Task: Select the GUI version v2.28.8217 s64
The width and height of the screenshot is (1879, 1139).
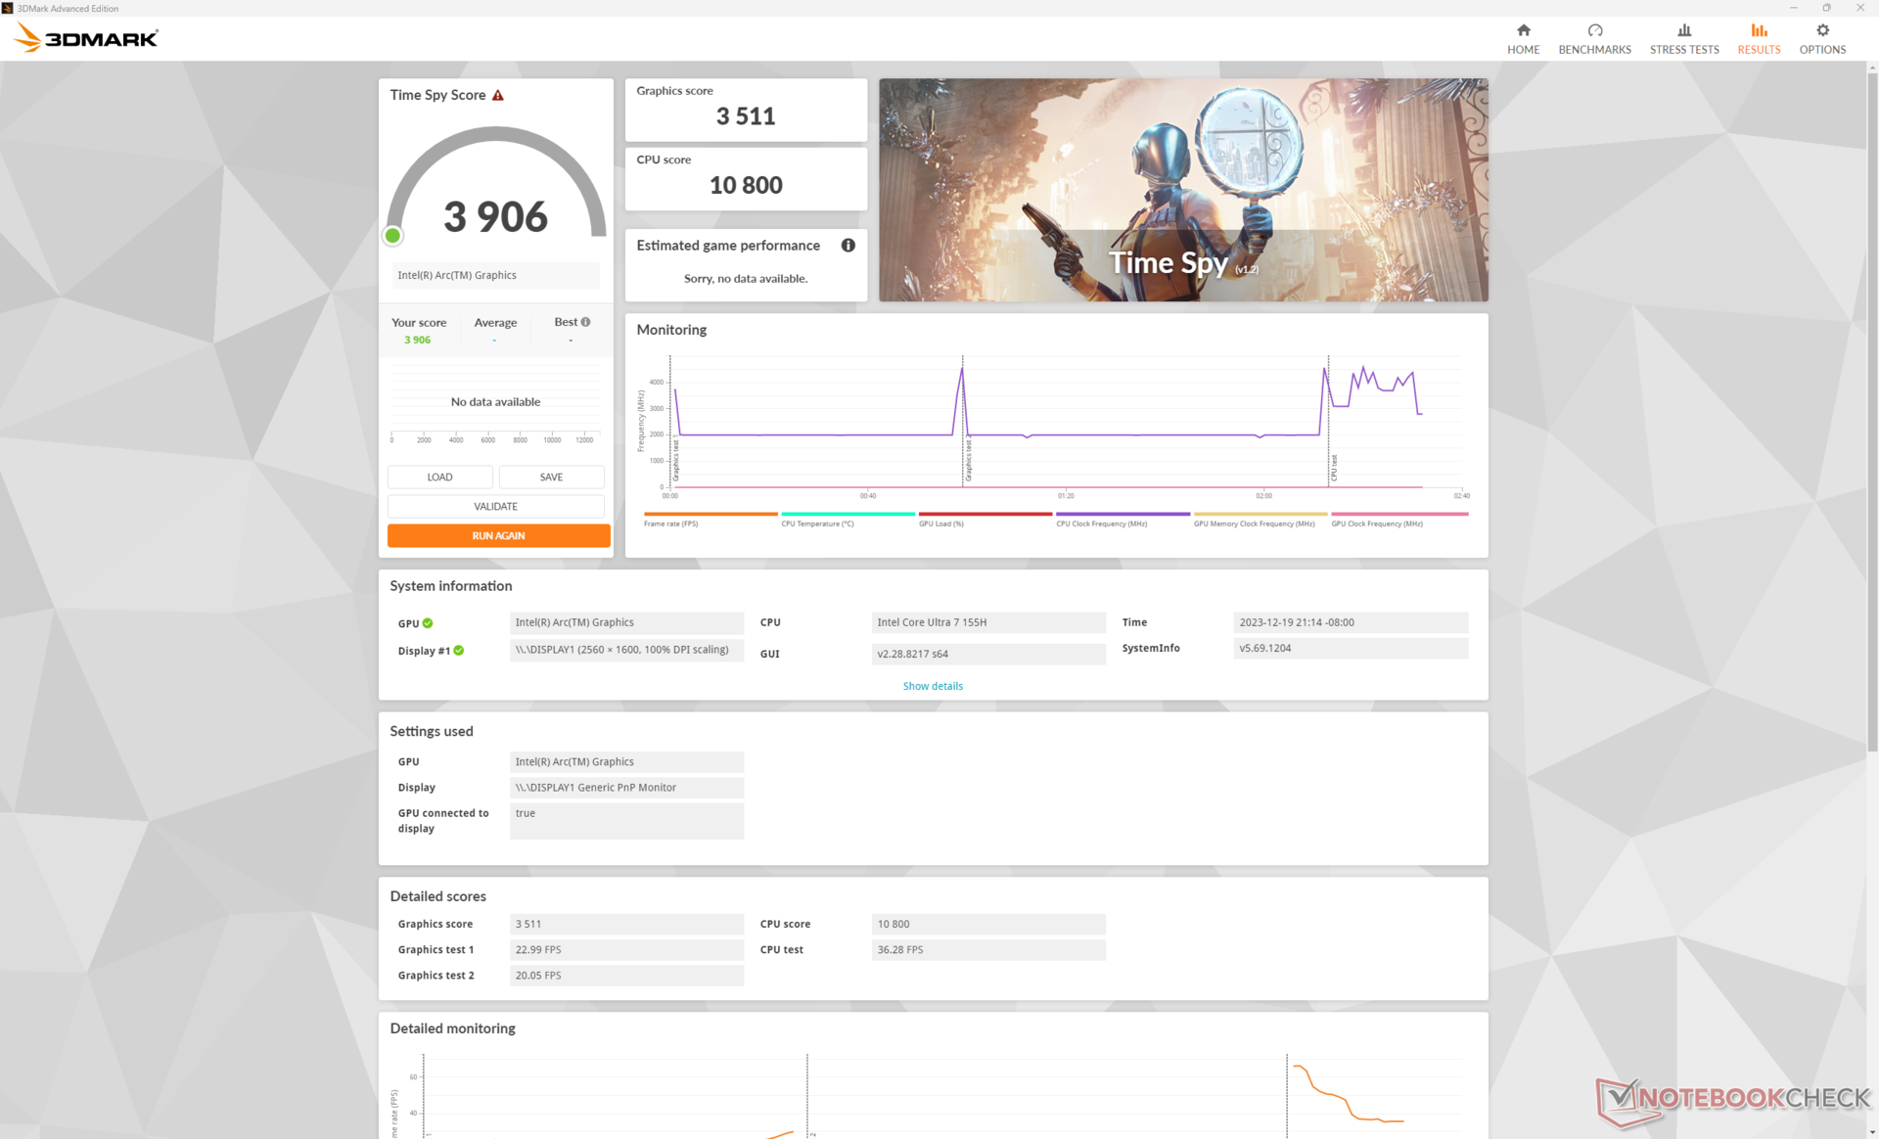Action: 988,654
